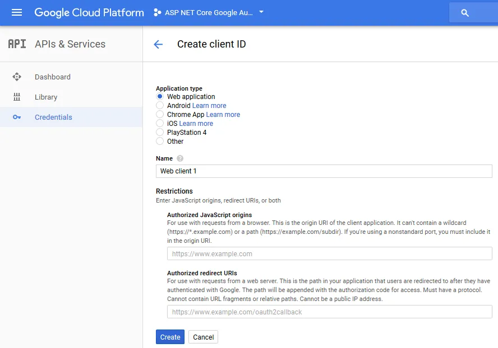Click the Authorized JavaScript origins field
Image resolution: width=498 pixels, height=348 pixels.
click(329, 253)
